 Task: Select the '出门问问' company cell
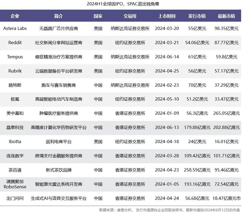[15, 198]
